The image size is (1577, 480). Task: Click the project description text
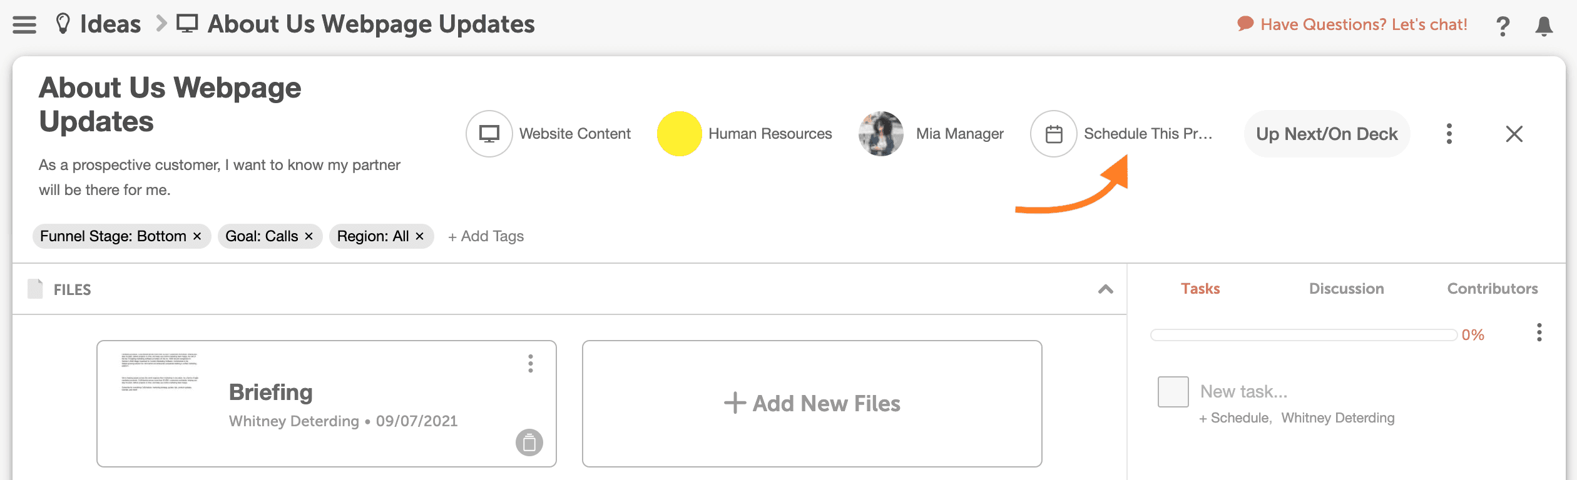click(x=220, y=177)
